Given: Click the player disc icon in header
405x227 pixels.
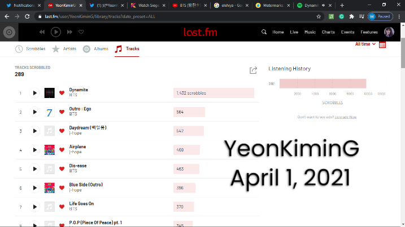Looking at the screenshot, I should point(9,32).
